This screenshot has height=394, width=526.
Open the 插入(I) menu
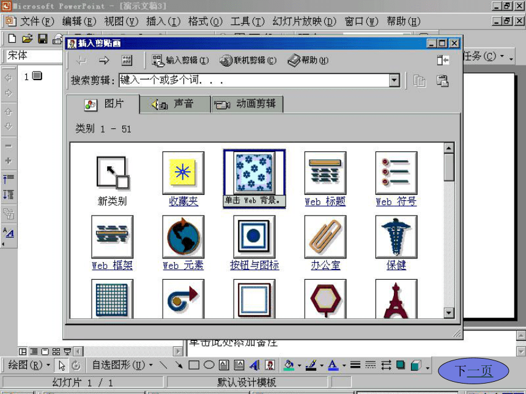(163, 21)
